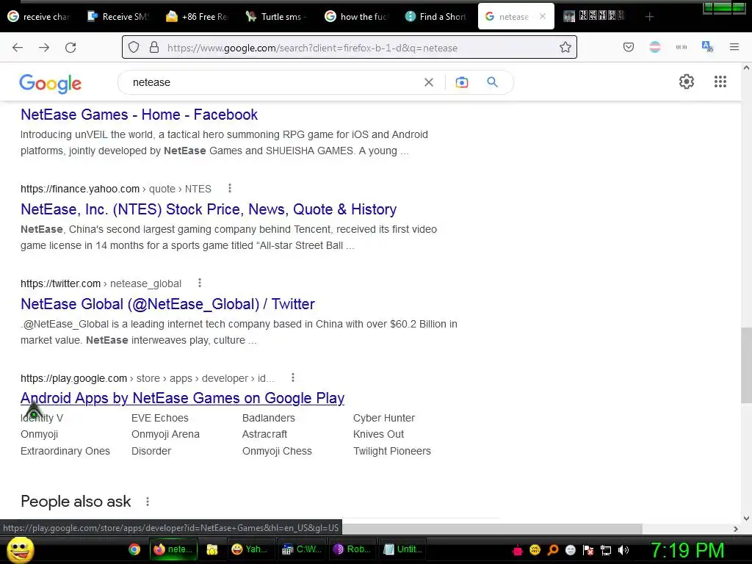This screenshot has width=752, height=564.
Task: Open options for Twitter netease_global result
Action: [200, 283]
